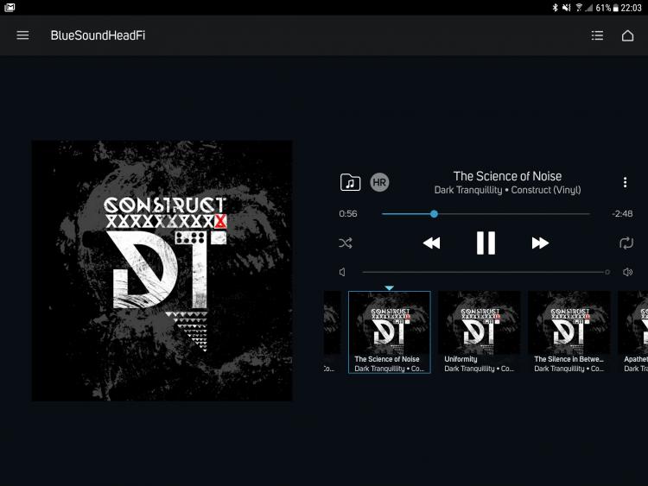Toggle shuffle playback

click(x=346, y=243)
